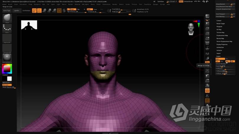Image resolution: width=239 pixels, height=134 pixels.
Task: Click the Home Page button
Action: (x=7, y=11)
